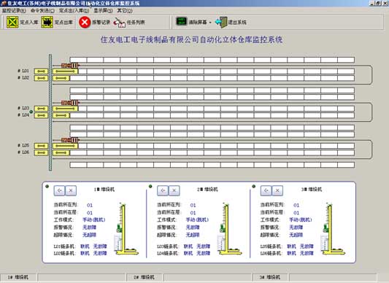Viewport: 389px width, 283px height.
Task: Click the back arrow button for 1# 堆垛机
Action: tap(59, 190)
